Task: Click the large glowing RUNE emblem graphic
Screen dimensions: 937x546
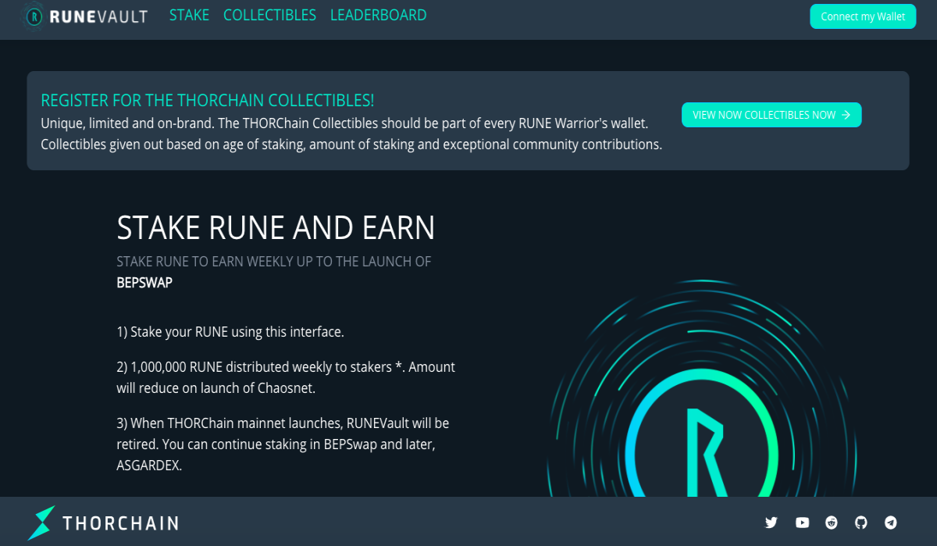Action: (703, 388)
